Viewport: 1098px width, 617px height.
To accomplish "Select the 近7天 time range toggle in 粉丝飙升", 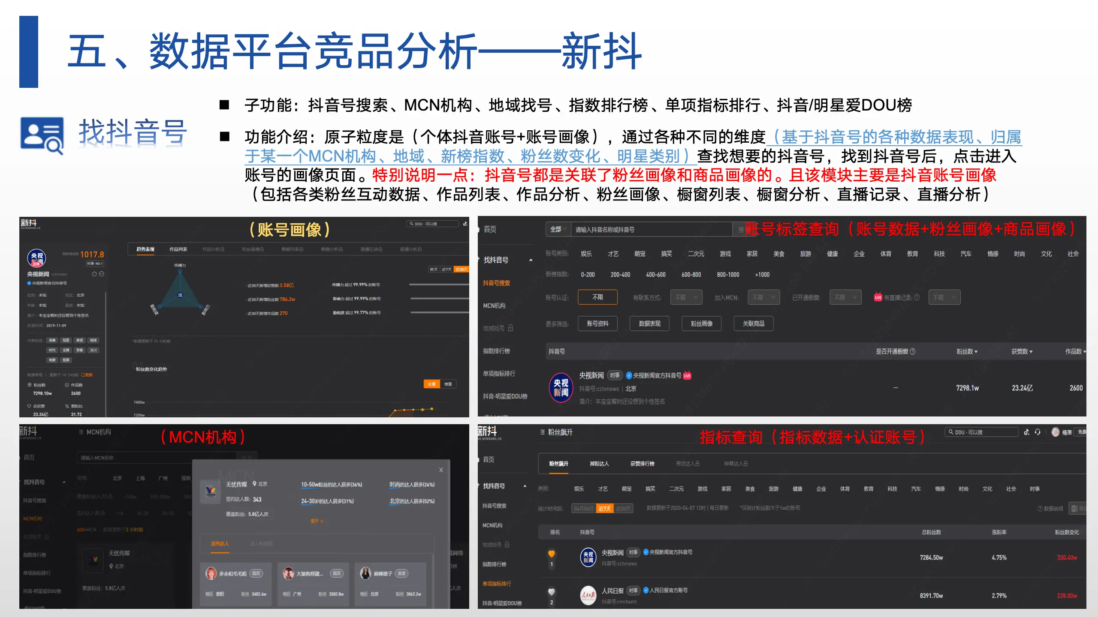I will (x=604, y=509).
